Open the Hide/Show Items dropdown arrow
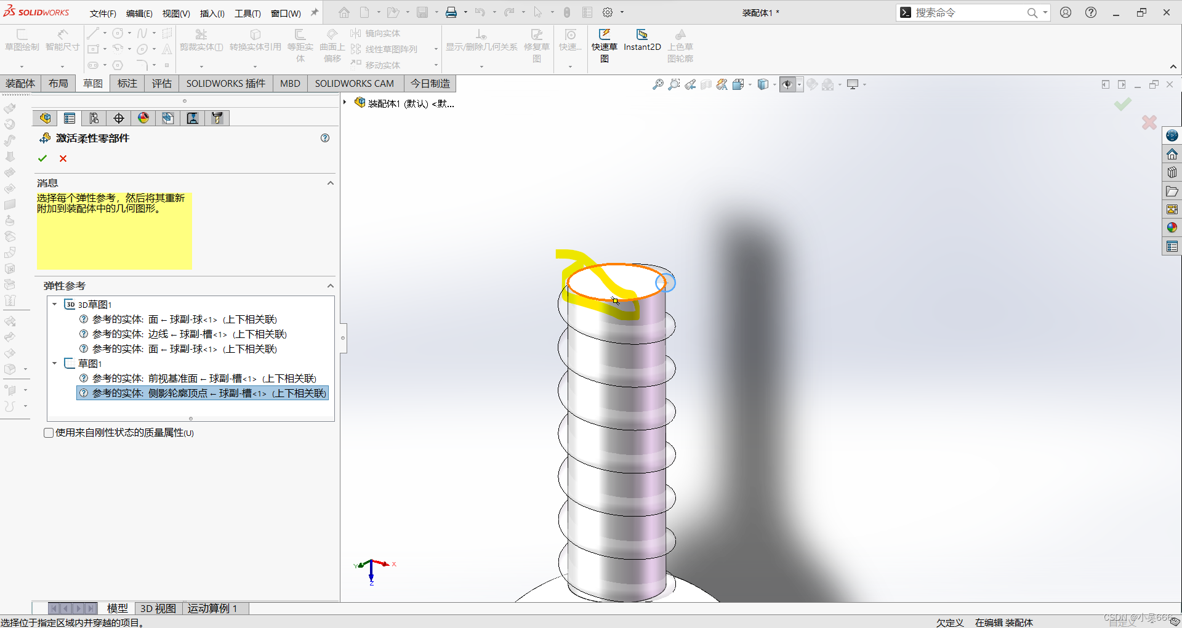 800,84
